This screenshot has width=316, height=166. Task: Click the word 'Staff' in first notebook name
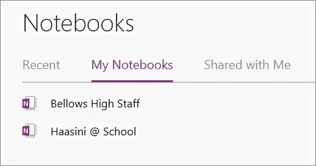pyautogui.click(x=127, y=104)
